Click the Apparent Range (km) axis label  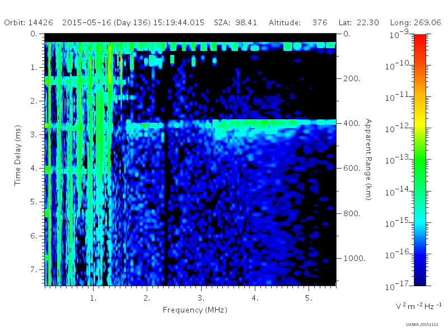coord(369,160)
